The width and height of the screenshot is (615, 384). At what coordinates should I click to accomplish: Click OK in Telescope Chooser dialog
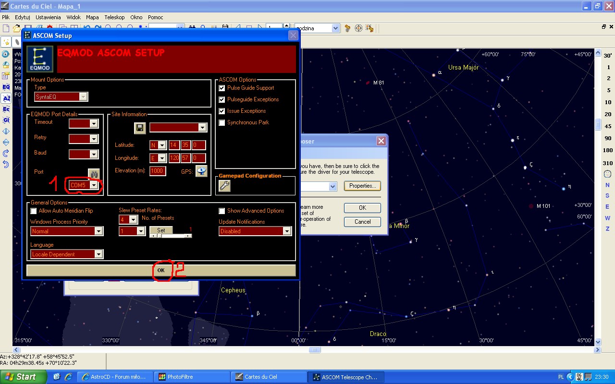tap(362, 208)
